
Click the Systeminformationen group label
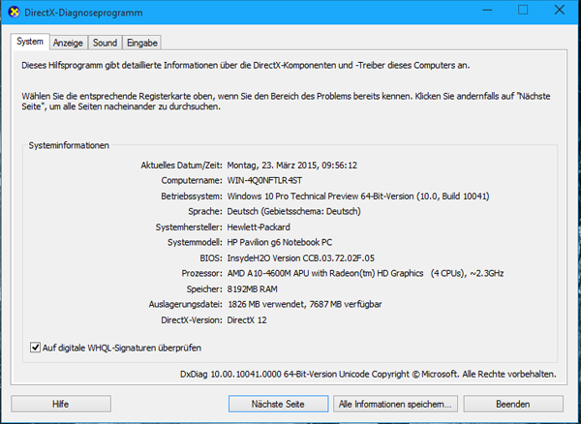[69, 145]
